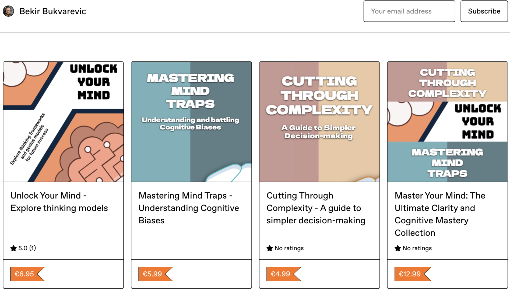
Task: Click star icon on Master Your Mind card
Action: click(x=398, y=248)
